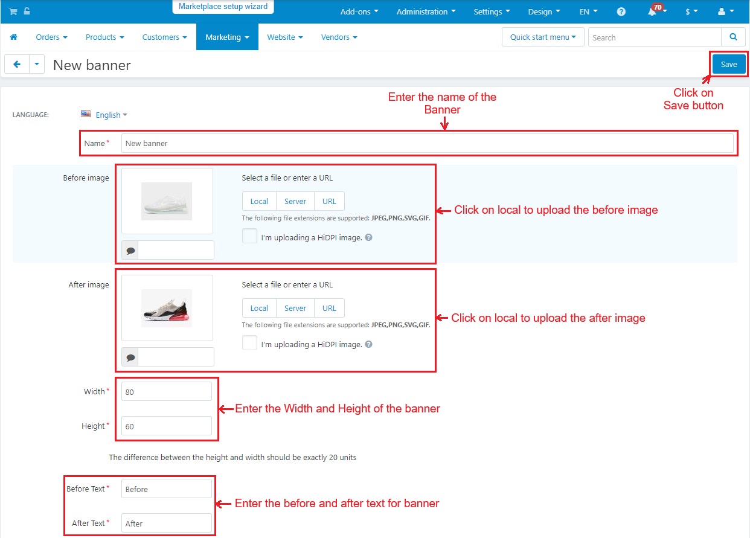Open the Vendors menu
The image size is (750, 538).
tap(339, 37)
